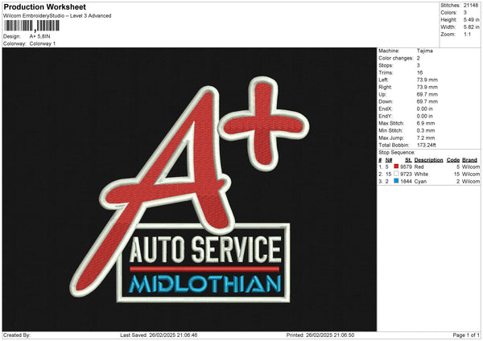Click the machine value 'Tajima'
This screenshot has width=483, height=341.
click(x=425, y=51)
